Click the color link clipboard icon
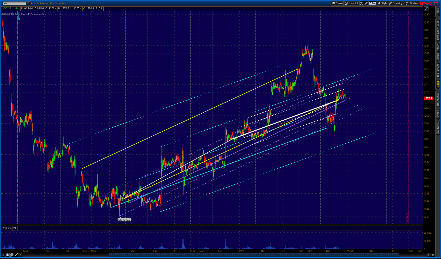Screen dimensions: 441x259 tap(31, 3)
